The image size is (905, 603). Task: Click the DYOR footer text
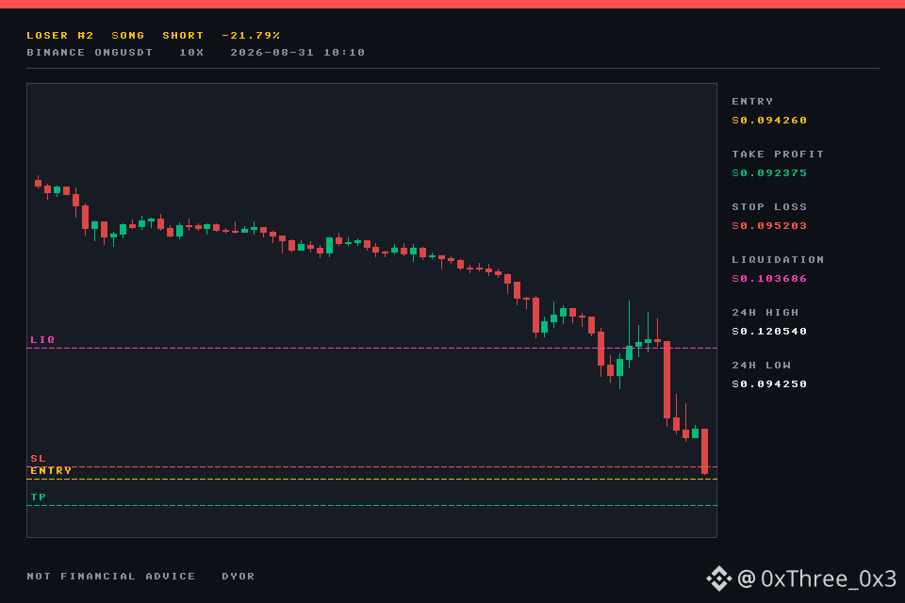click(238, 576)
